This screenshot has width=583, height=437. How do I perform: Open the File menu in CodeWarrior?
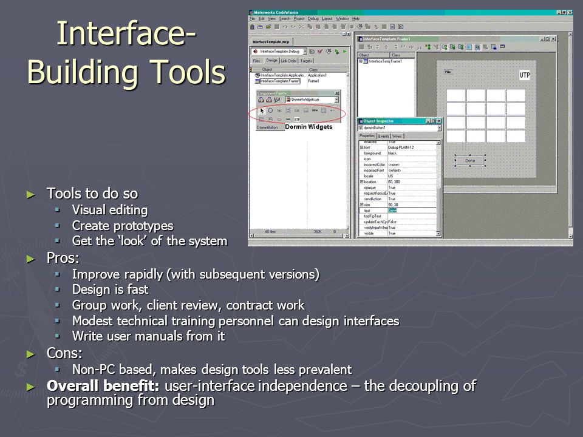tap(252, 19)
